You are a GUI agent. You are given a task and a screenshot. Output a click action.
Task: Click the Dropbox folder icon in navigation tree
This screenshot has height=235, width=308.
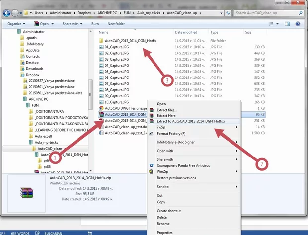pyautogui.click(x=22, y=75)
